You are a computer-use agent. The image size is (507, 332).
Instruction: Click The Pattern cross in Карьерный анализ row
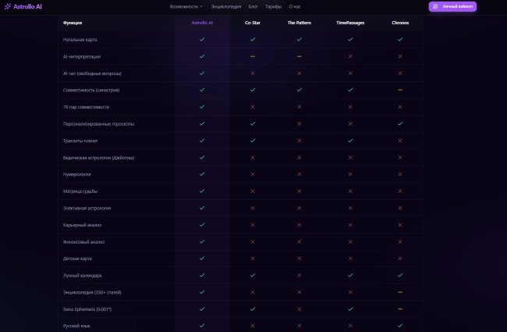(x=299, y=225)
